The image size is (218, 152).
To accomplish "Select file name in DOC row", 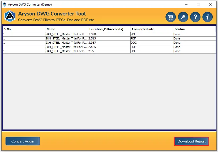I will 66,43.
